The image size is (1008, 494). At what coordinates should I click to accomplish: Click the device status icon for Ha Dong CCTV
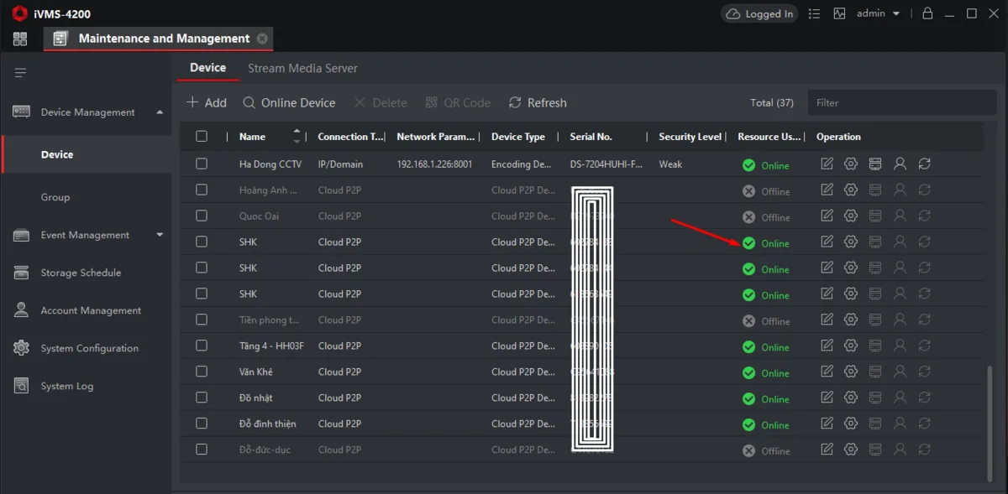pyautogui.click(x=875, y=164)
